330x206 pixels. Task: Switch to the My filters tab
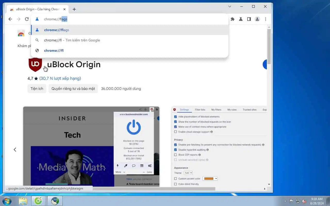(216, 110)
